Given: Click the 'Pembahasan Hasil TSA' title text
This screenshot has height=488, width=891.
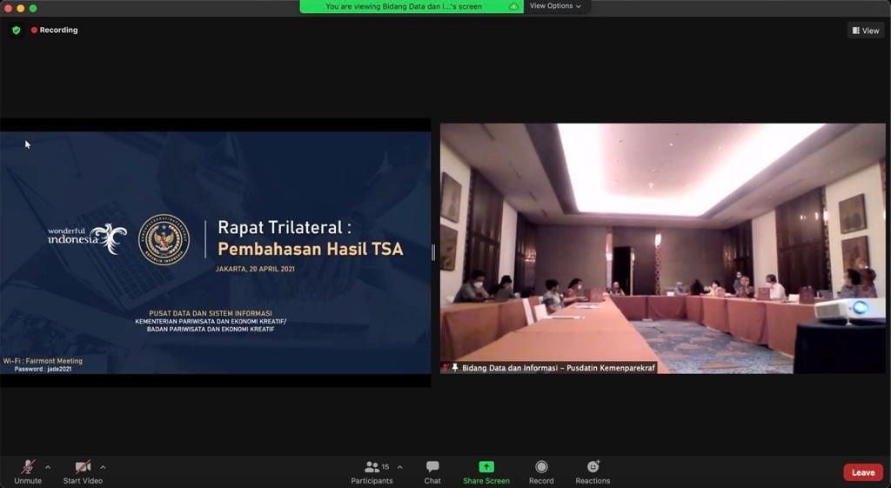Looking at the screenshot, I should (x=311, y=249).
